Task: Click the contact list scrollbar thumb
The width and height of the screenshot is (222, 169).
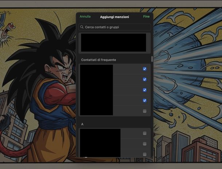Action: (x=152, y=59)
